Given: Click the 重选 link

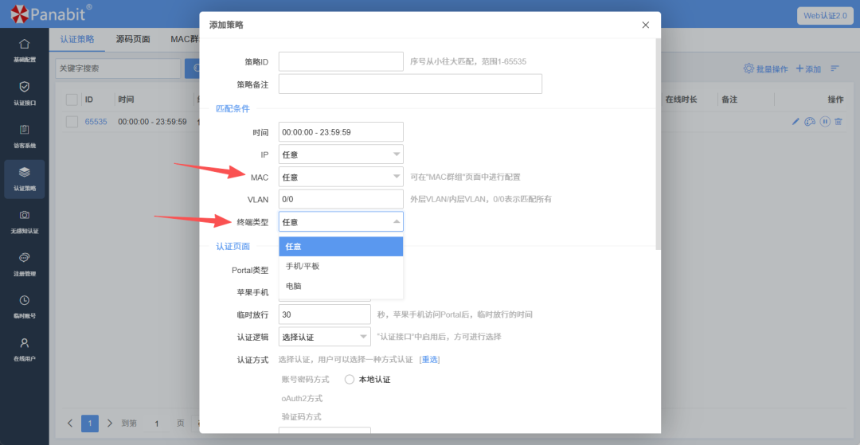Looking at the screenshot, I should pos(429,360).
